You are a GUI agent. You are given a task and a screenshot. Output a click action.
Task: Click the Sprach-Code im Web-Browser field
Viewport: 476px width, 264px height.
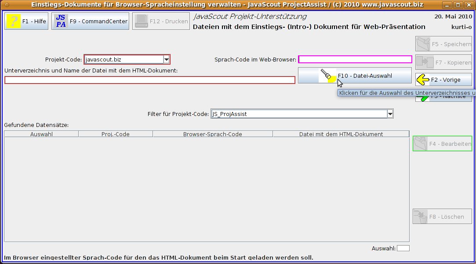click(355, 59)
